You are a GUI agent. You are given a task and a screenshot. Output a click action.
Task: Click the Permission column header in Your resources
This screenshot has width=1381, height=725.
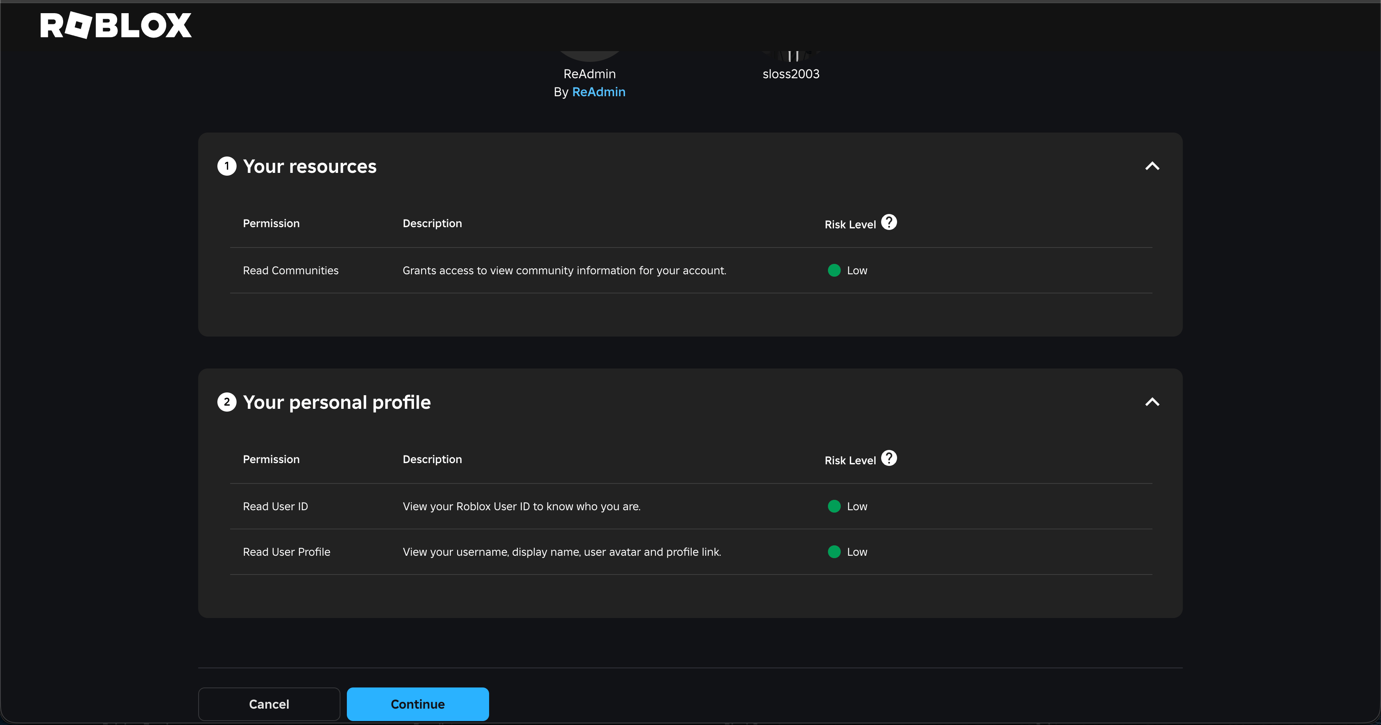click(271, 223)
